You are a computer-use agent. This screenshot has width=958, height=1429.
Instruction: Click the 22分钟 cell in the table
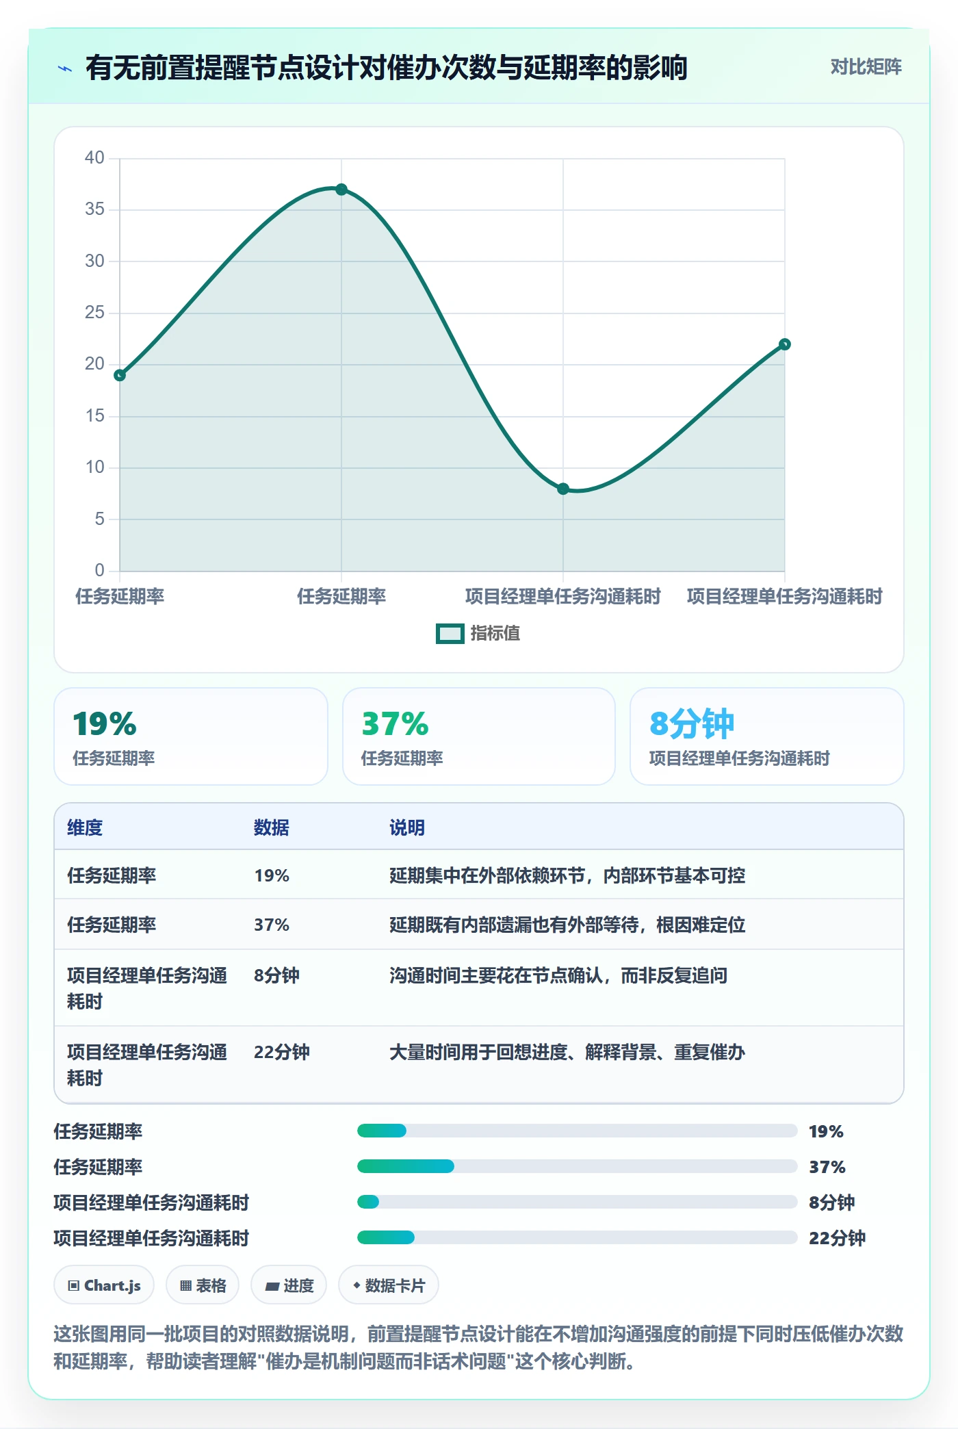(282, 1052)
